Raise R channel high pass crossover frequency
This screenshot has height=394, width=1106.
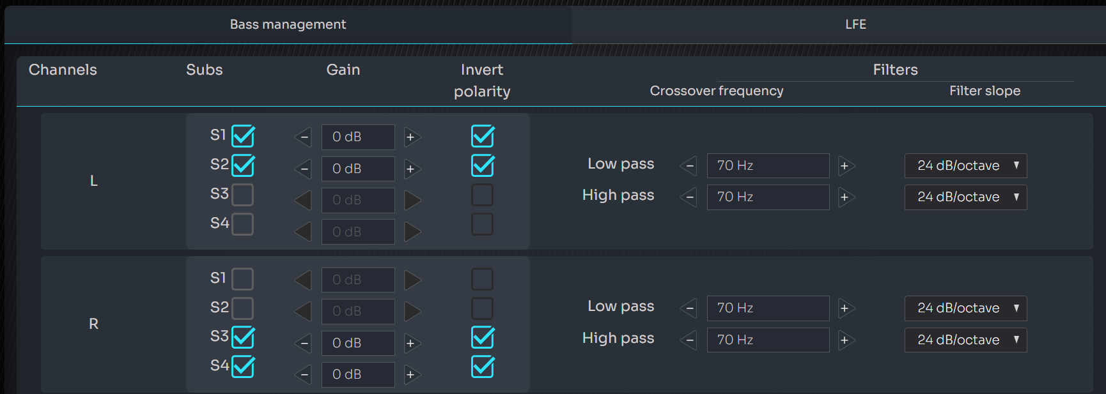(x=845, y=340)
